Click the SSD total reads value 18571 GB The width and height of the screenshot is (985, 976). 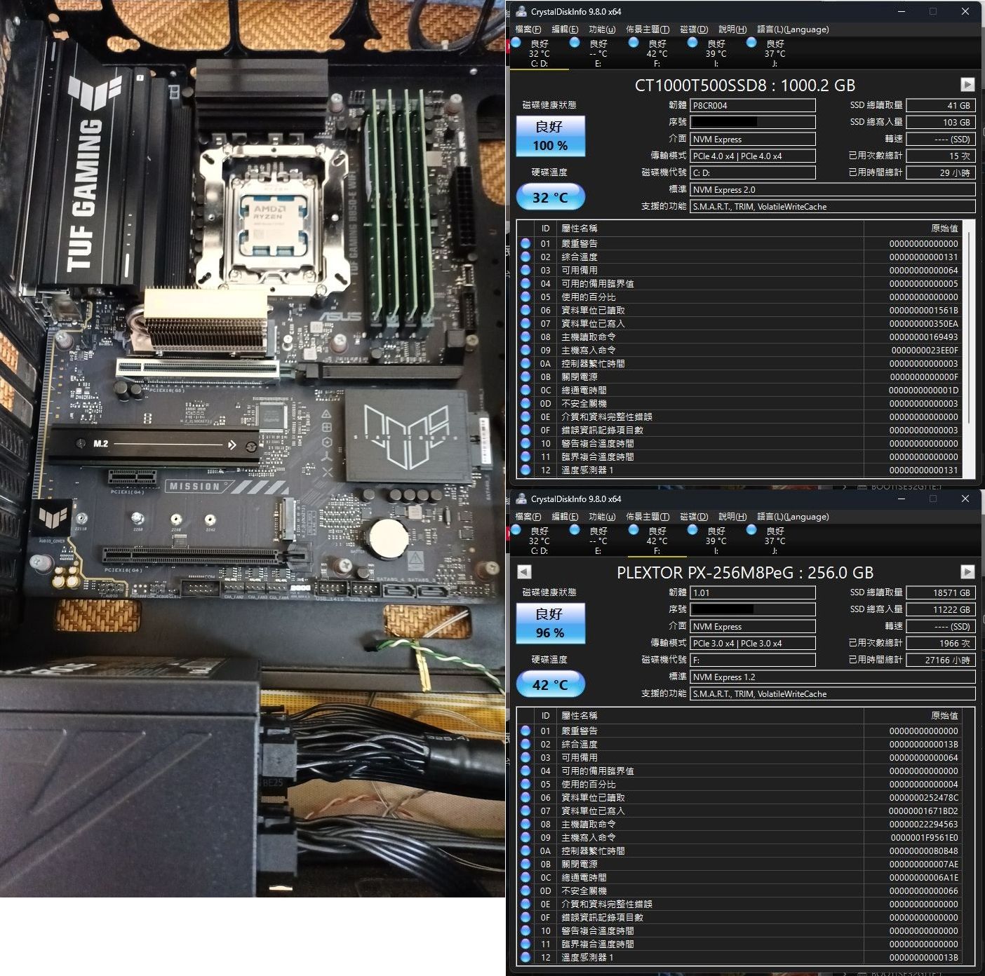pyautogui.click(x=941, y=593)
